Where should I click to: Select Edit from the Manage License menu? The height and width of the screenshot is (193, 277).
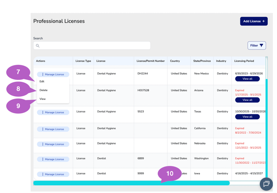pyautogui.click(x=42, y=81)
